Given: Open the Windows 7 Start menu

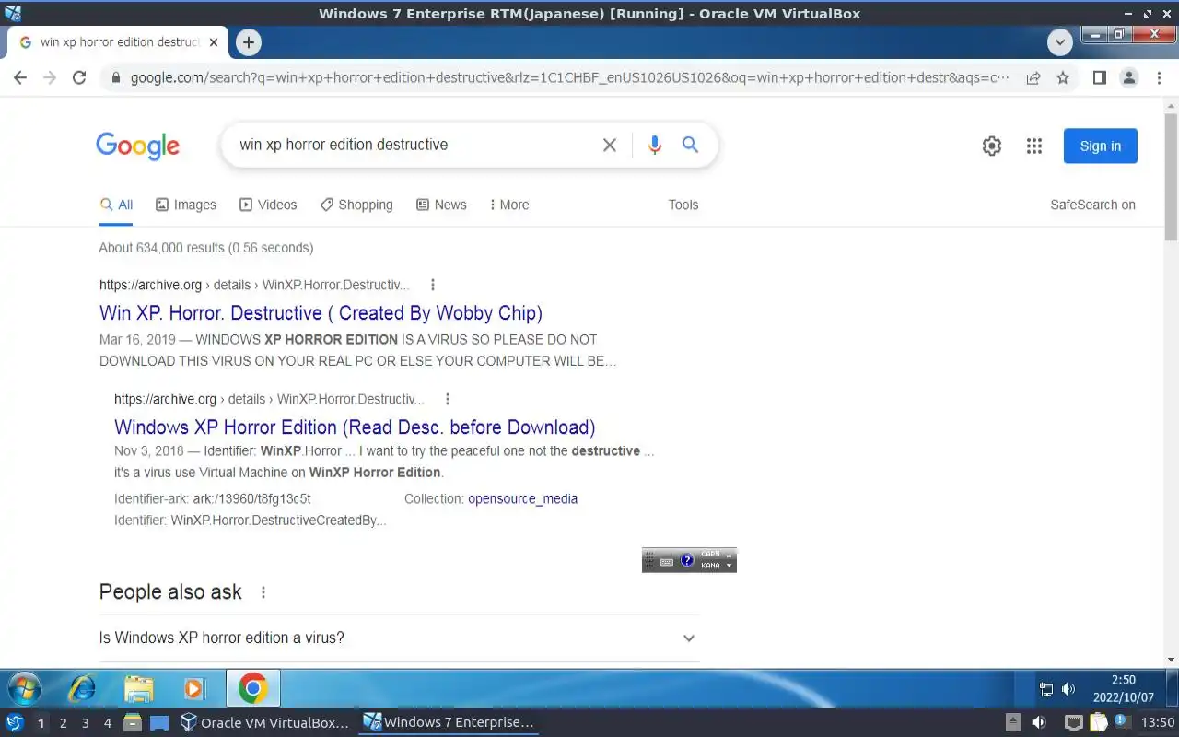Looking at the screenshot, I should [x=25, y=688].
